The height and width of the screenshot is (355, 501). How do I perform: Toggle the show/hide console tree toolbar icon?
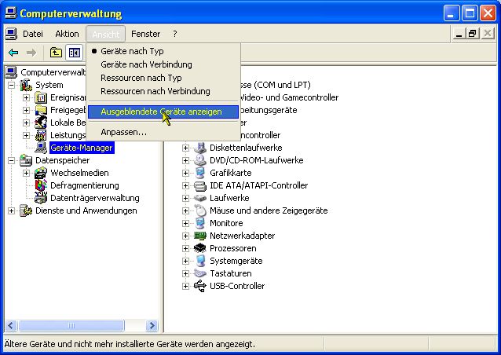[x=74, y=53]
